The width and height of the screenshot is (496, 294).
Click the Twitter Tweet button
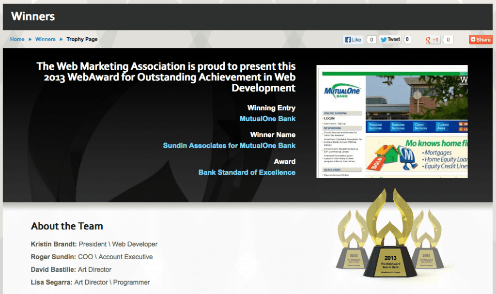pos(390,40)
